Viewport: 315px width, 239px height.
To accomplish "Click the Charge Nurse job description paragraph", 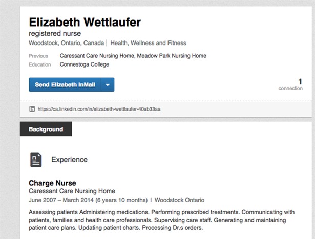I will (154, 219).
